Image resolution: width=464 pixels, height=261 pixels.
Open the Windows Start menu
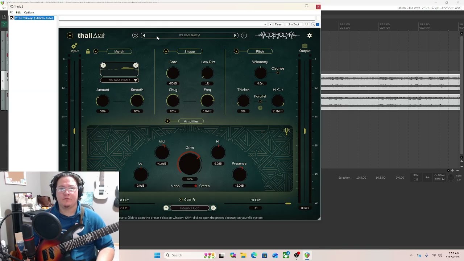pyautogui.click(x=157, y=255)
